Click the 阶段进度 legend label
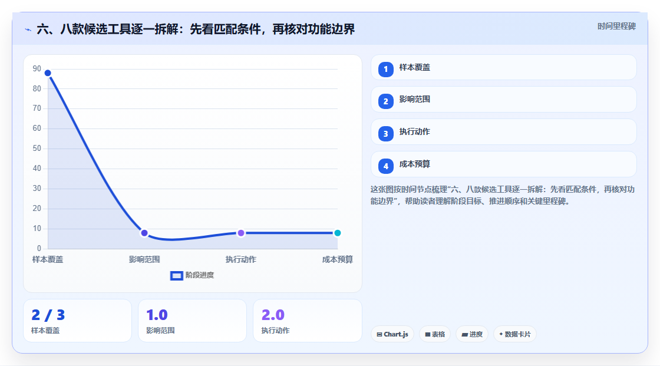This screenshot has height=366, width=660. 200,275
